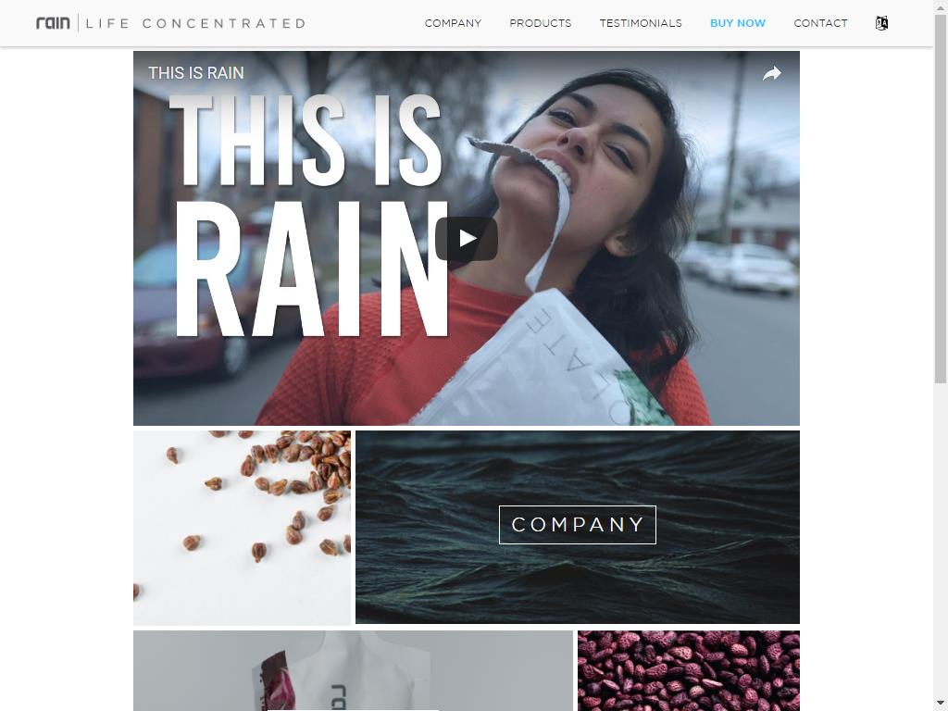
Task: Select the brown seeds image tile
Action: pyautogui.click(x=242, y=527)
